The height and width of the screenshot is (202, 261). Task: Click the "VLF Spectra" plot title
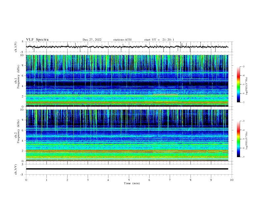click(x=37, y=40)
